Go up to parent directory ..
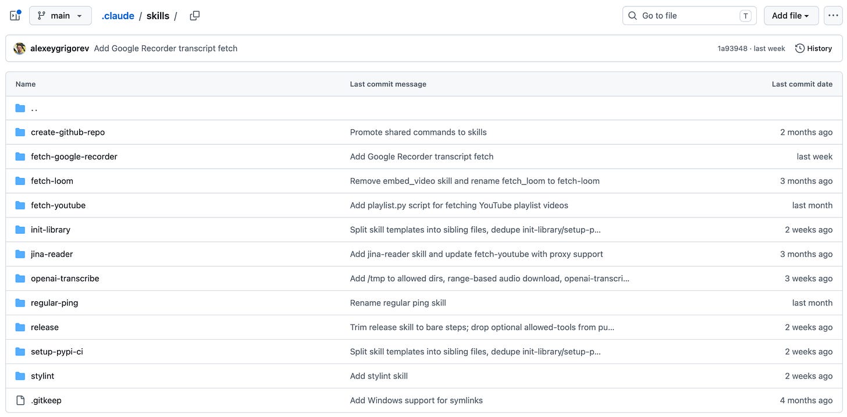847x417 pixels. pos(34,108)
